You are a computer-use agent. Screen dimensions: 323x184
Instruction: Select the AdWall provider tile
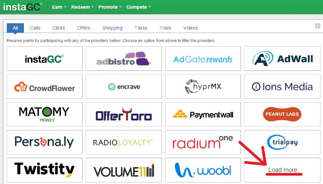(282, 59)
